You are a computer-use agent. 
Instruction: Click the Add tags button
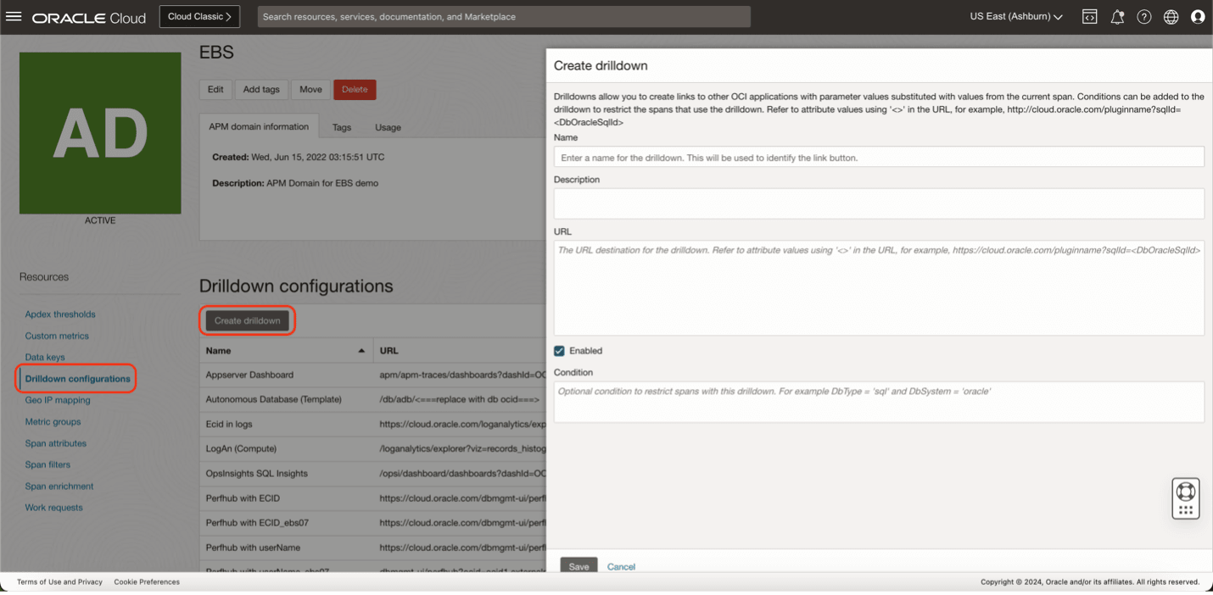261,89
